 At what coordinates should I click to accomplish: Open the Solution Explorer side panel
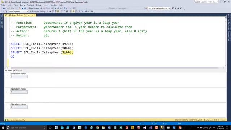coord(228,22)
